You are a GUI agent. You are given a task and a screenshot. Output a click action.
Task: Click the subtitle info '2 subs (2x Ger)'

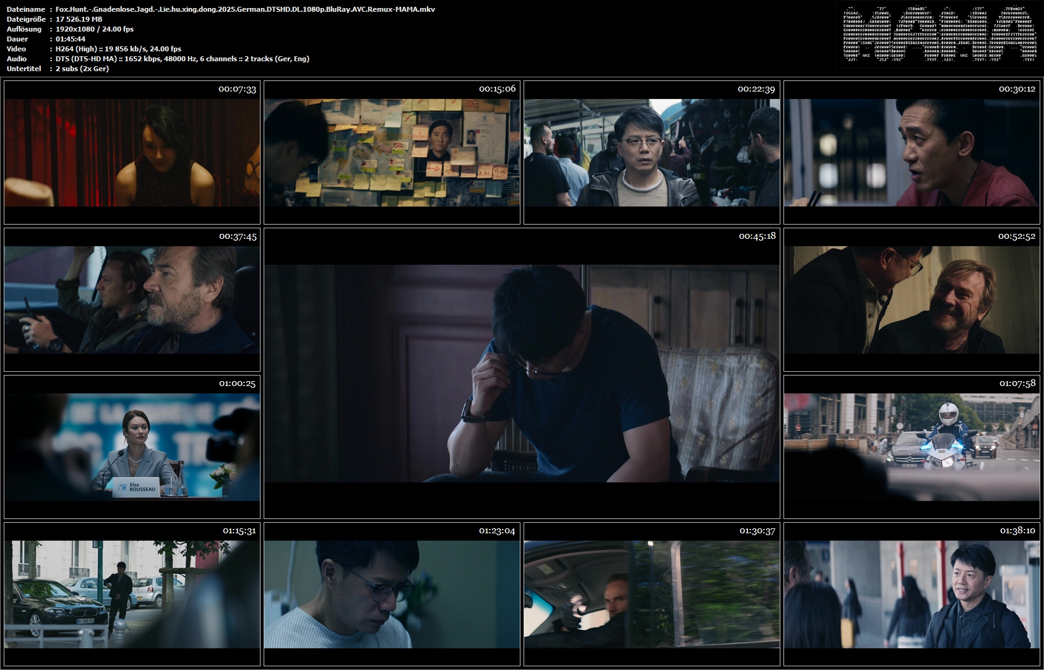tap(82, 69)
